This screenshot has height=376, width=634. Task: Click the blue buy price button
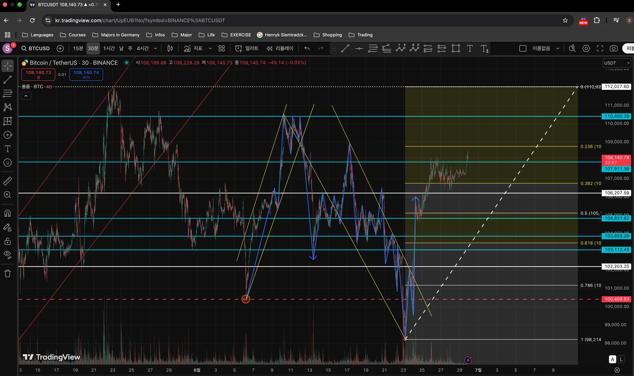[x=86, y=74]
